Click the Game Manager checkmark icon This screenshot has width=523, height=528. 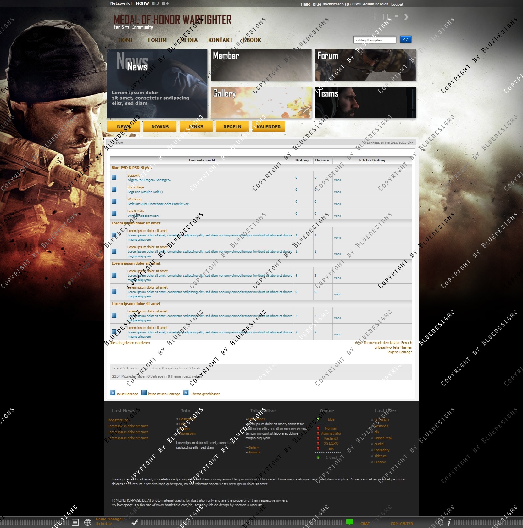[x=135, y=522]
